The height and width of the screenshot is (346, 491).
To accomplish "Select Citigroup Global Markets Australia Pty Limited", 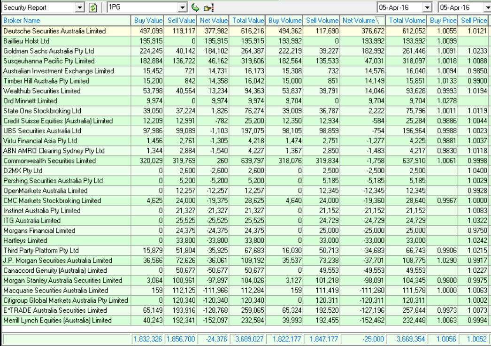I will (66, 301).
